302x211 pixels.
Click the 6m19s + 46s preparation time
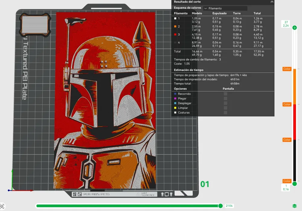pos(239,75)
